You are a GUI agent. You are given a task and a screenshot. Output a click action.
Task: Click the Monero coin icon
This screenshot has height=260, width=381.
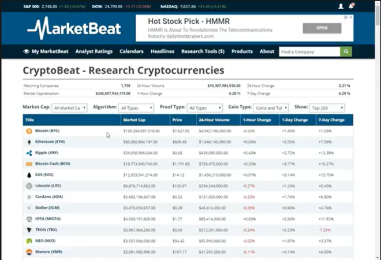point(29,252)
